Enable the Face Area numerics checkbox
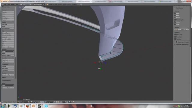 tap(175, 39)
